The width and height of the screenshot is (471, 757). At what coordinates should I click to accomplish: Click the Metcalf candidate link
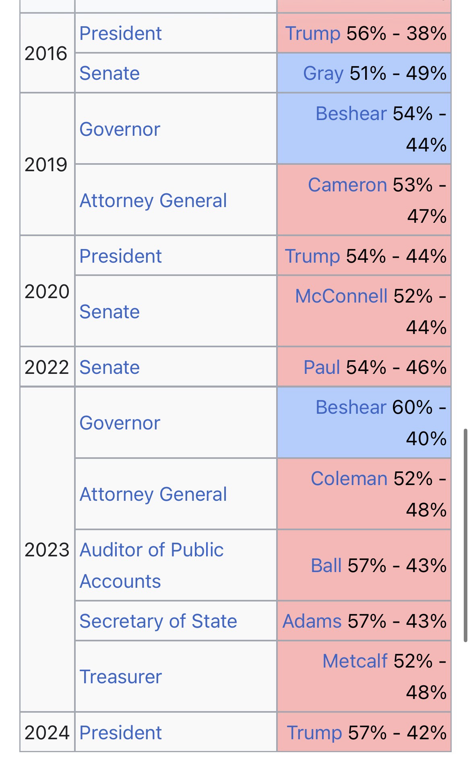point(355,661)
